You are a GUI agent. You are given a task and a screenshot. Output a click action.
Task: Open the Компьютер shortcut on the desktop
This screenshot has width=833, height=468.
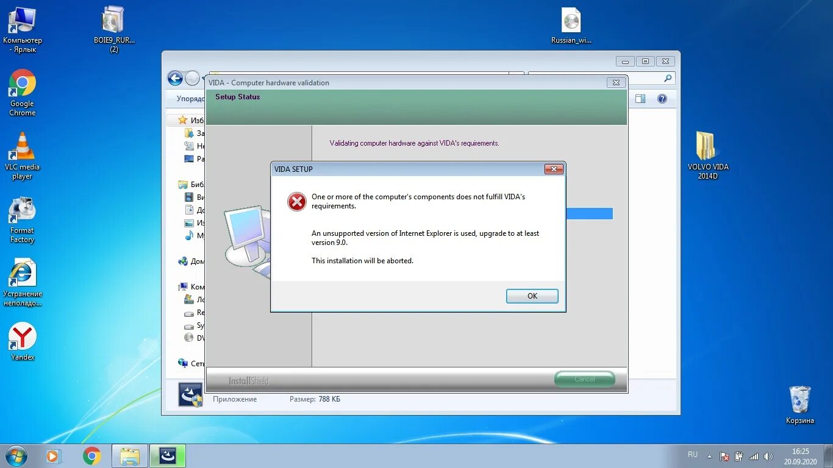pos(23,30)
